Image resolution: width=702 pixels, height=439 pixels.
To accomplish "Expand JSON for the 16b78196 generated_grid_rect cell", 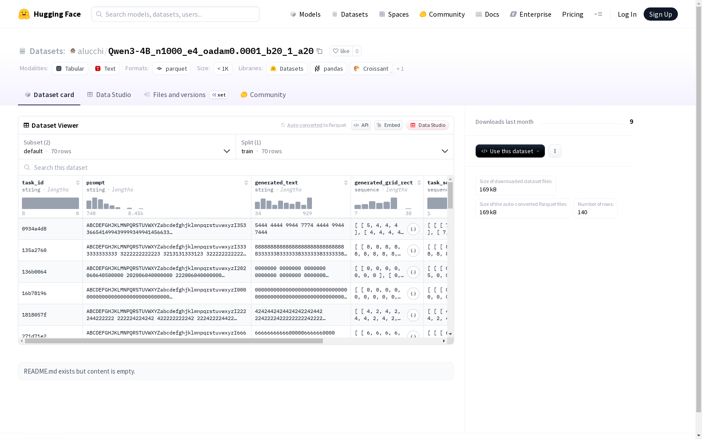I will click(x=413, y=294).
